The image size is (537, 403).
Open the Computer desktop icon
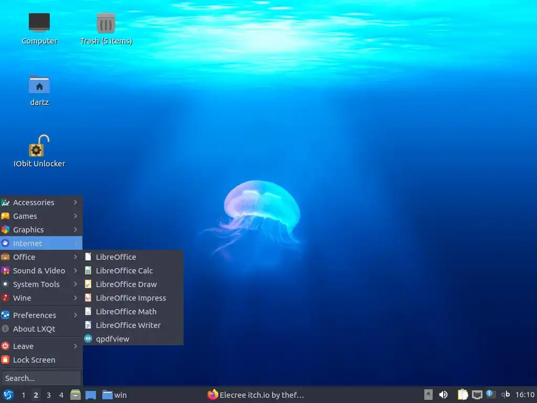(39, 29)
